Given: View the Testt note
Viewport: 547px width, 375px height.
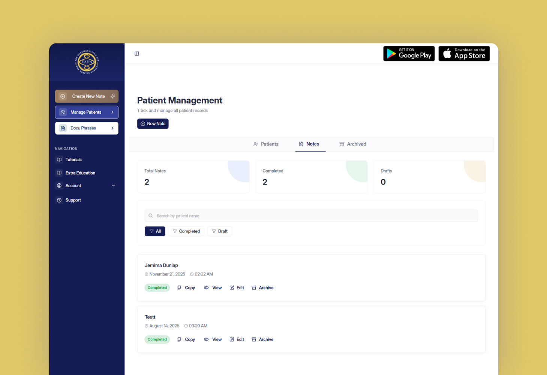Looking at the screenshot, I should (213, 339).
